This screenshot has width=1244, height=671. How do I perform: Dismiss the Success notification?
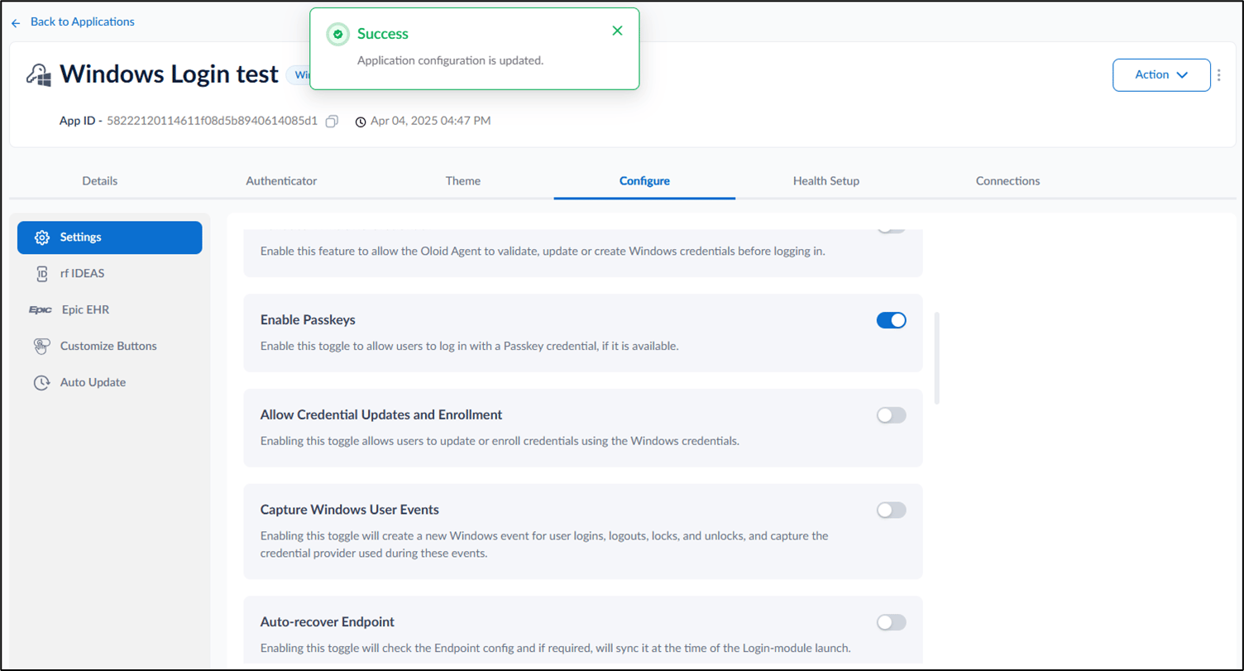point(617,31)
